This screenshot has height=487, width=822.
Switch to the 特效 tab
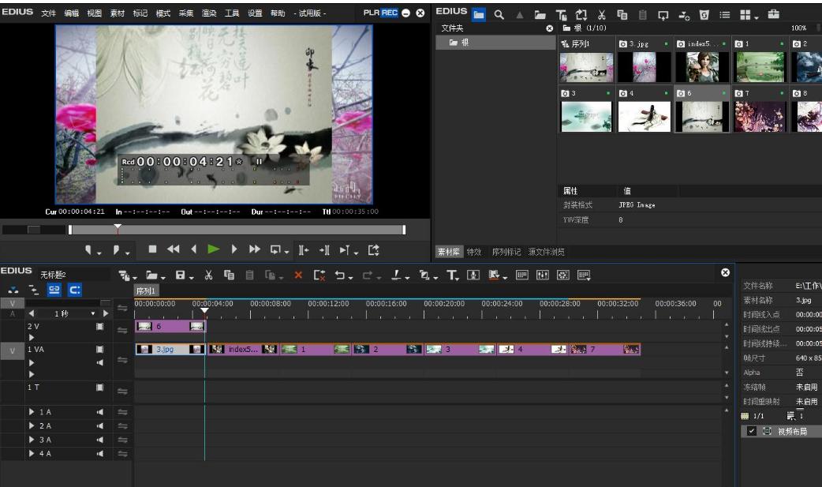[473, 253]
